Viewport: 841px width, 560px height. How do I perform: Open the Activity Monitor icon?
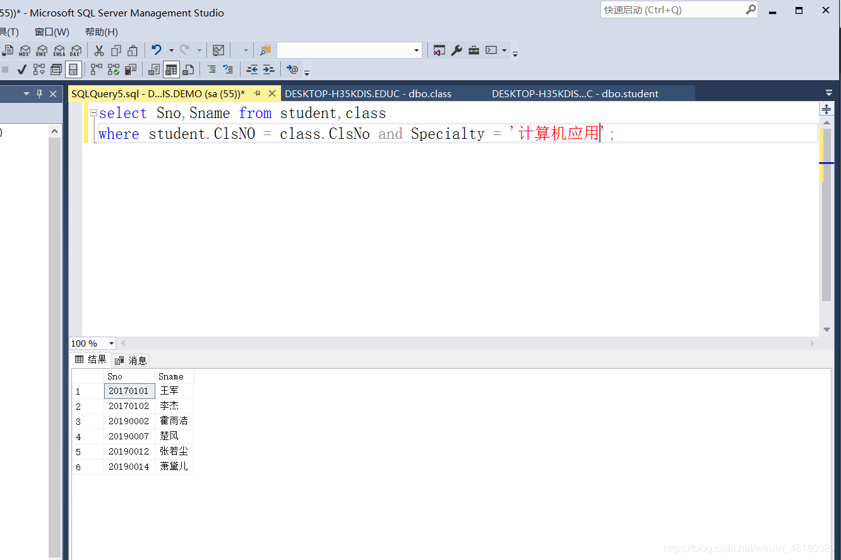[x=218, y=51]
